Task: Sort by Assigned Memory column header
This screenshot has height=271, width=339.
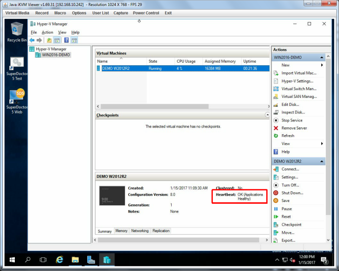Action: (x=222, y=61)
